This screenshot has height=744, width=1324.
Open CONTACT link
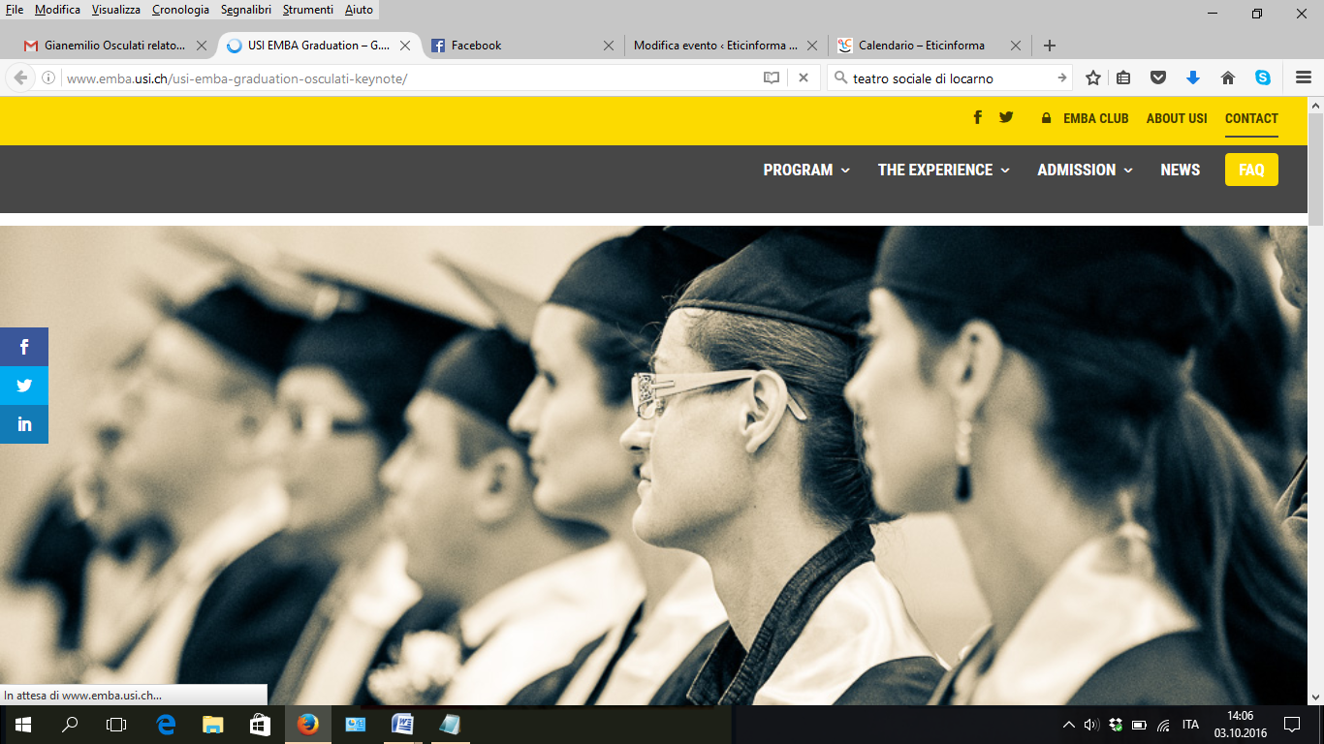click(1251, 118)
